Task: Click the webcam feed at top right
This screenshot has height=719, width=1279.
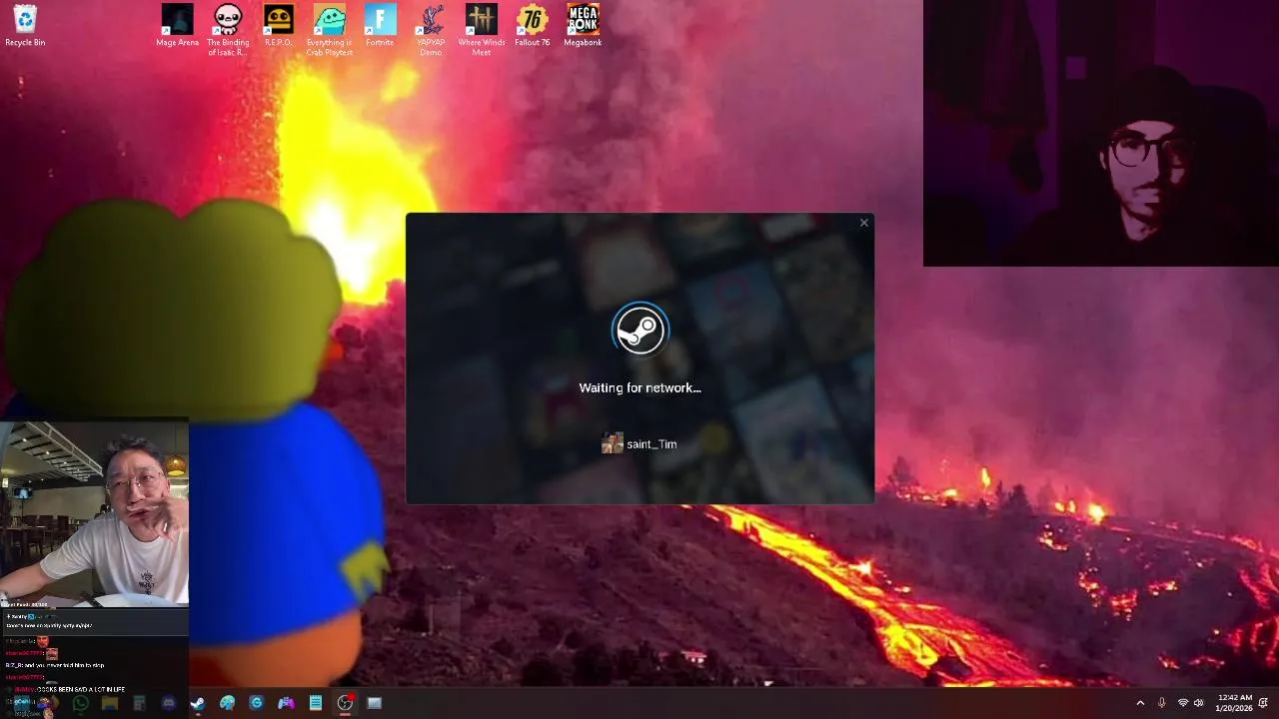Action: click(1101, 133)
